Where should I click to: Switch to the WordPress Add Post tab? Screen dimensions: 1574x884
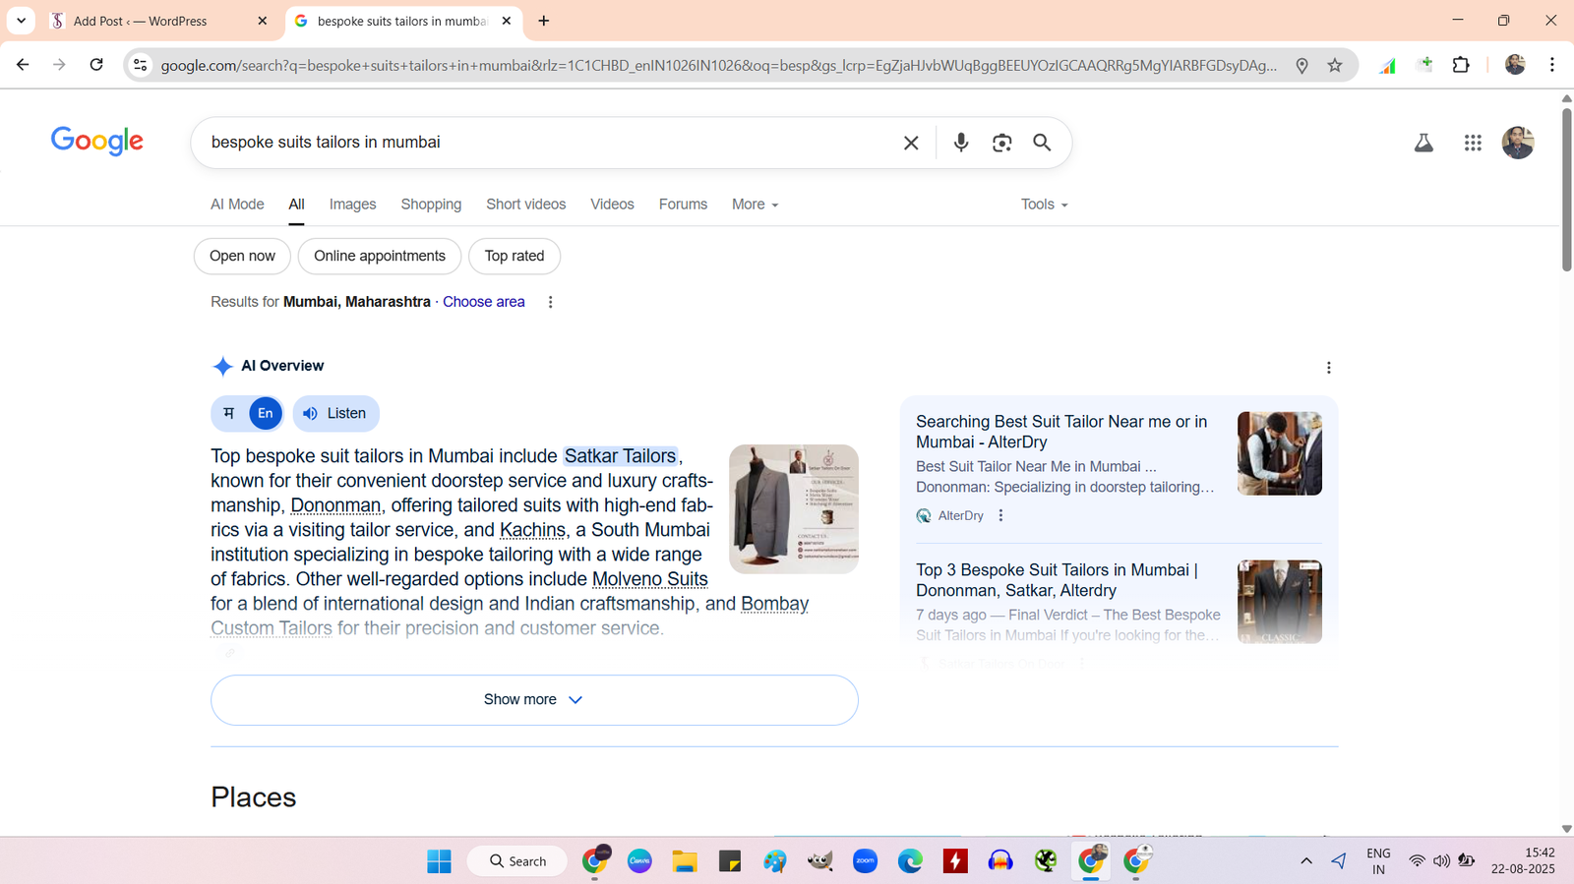(160, 21)
